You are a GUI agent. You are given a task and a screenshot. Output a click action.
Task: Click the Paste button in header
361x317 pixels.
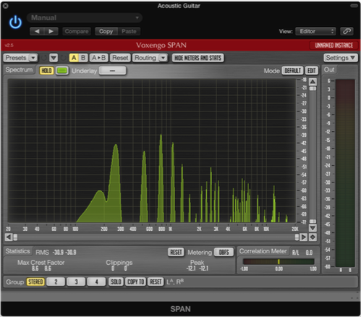point(129,31)
